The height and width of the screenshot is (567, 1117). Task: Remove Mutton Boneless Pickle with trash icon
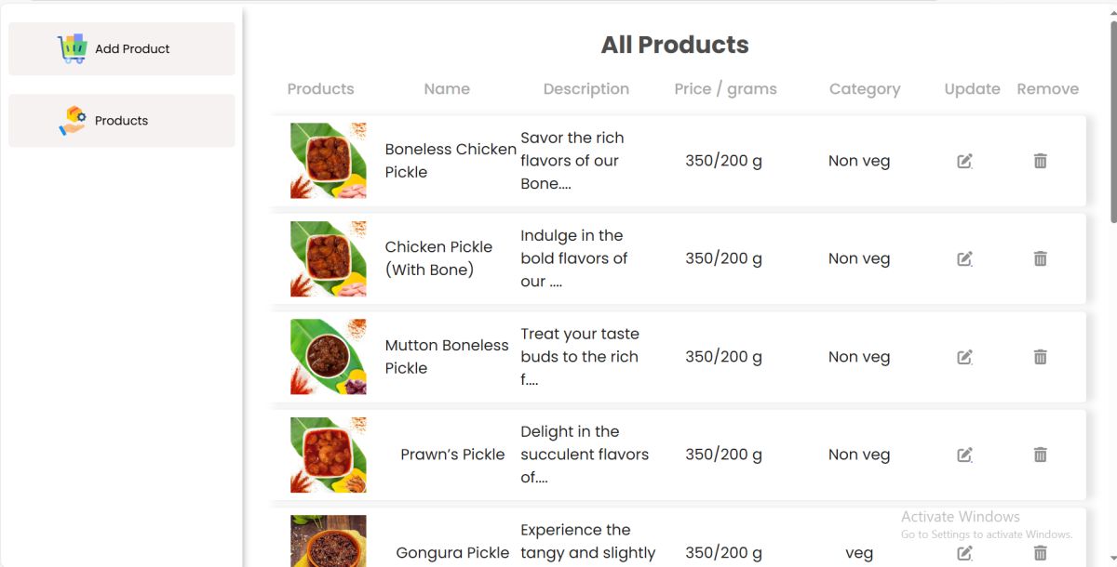pos(1040,357)
